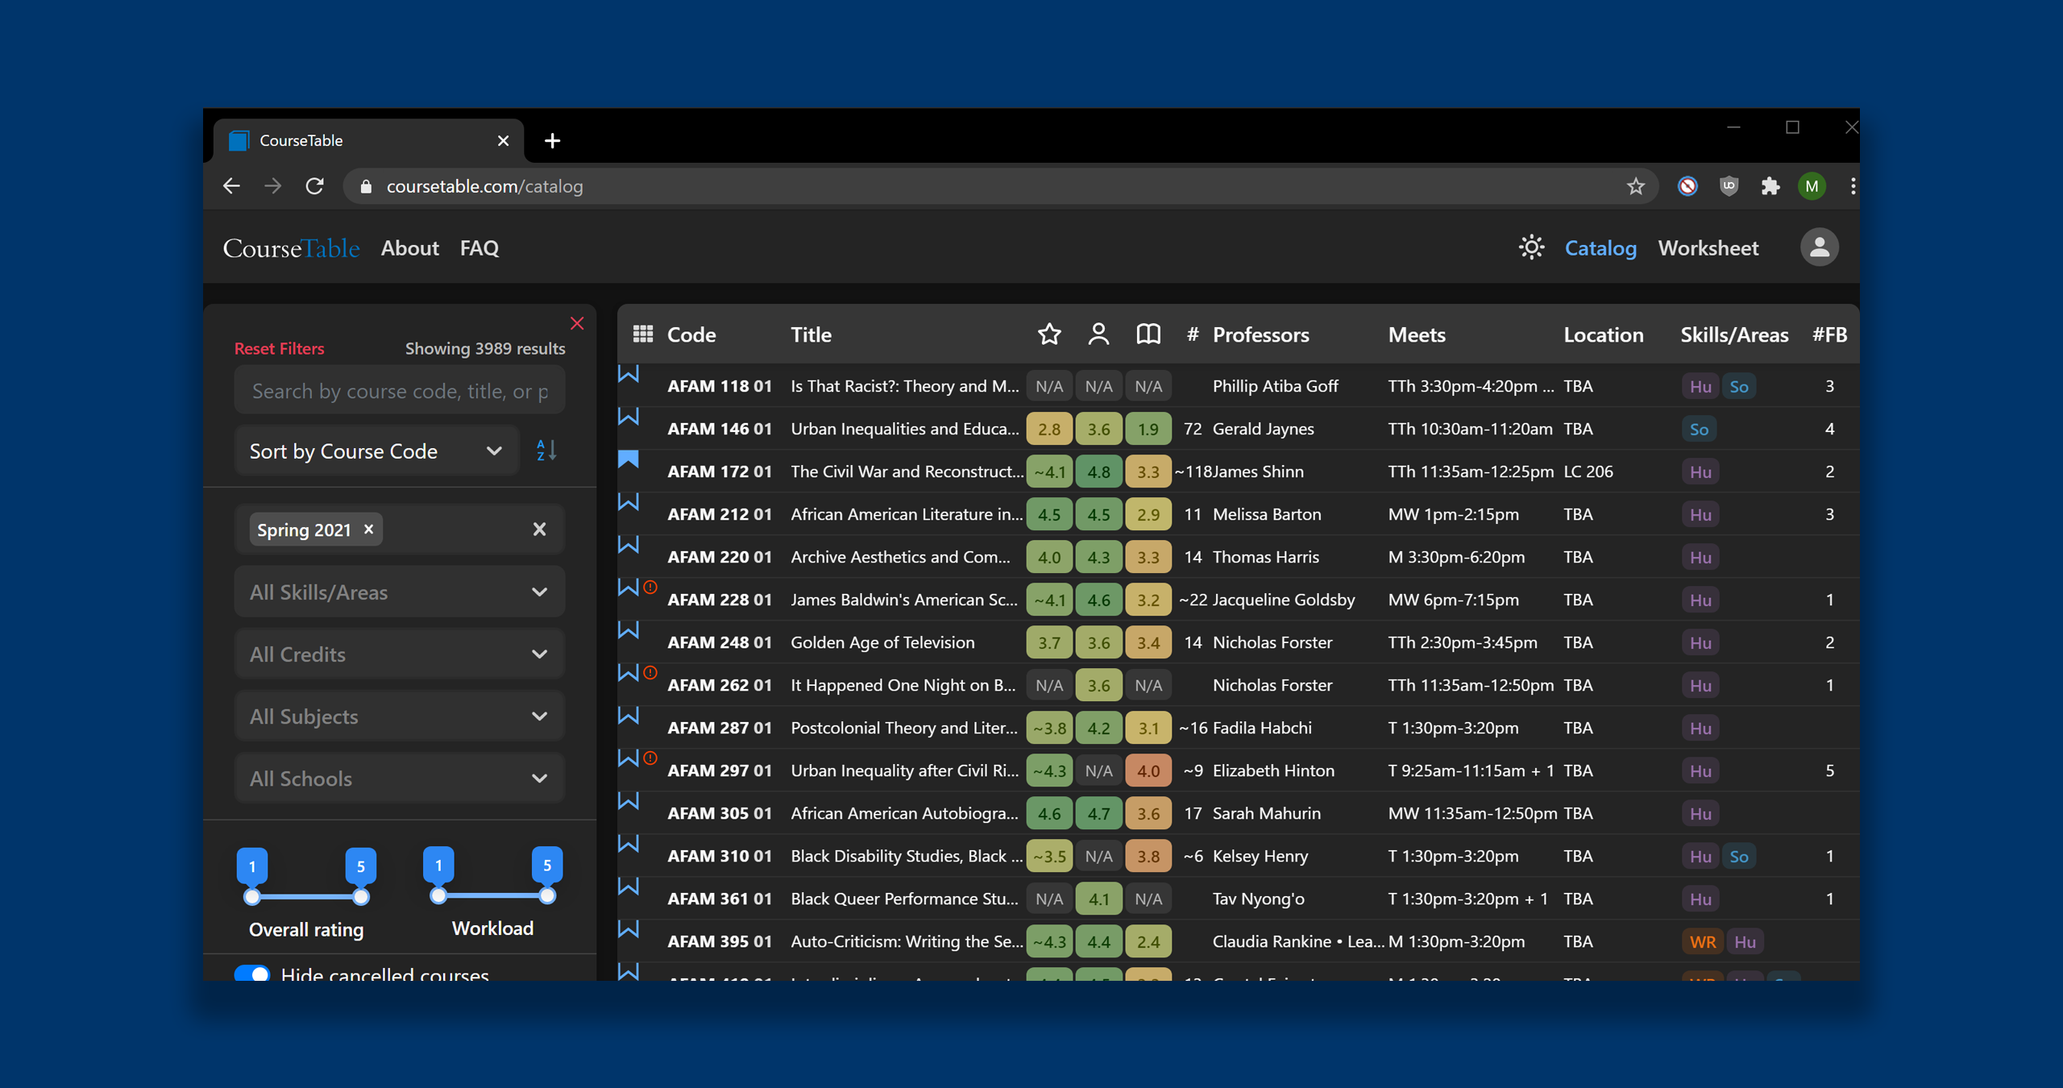
Task: Sort by overall rating star column icon
Action: point(1048,334)
